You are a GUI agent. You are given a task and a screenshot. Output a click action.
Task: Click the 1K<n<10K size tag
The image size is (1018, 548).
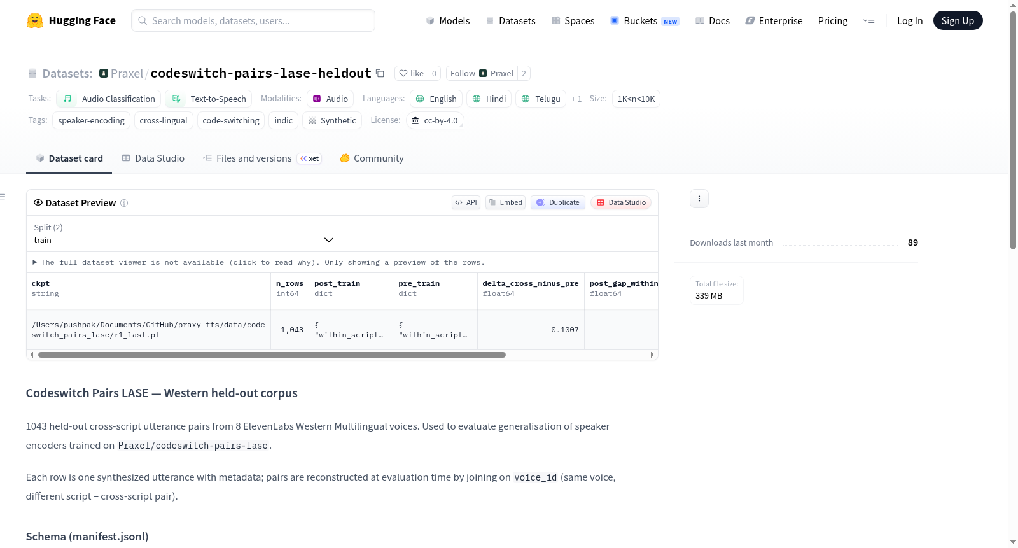[636, 99]
